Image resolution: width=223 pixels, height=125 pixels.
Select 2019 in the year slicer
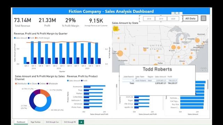pos(161,19)
